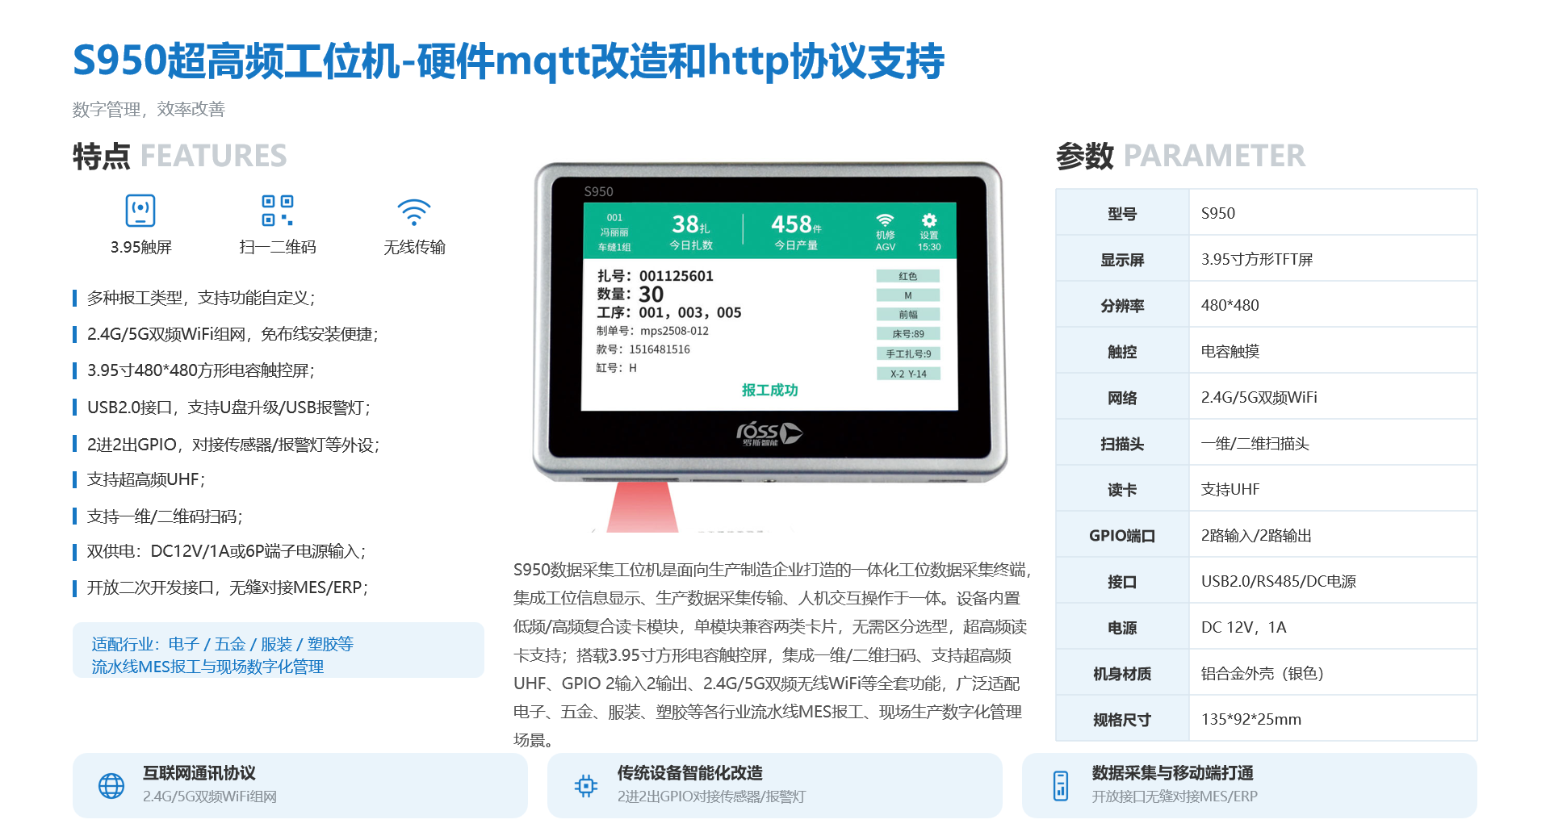Tap the 床号:89 tag on device screen
Viewport: 1550px width, 832px height.
(908, 334)
